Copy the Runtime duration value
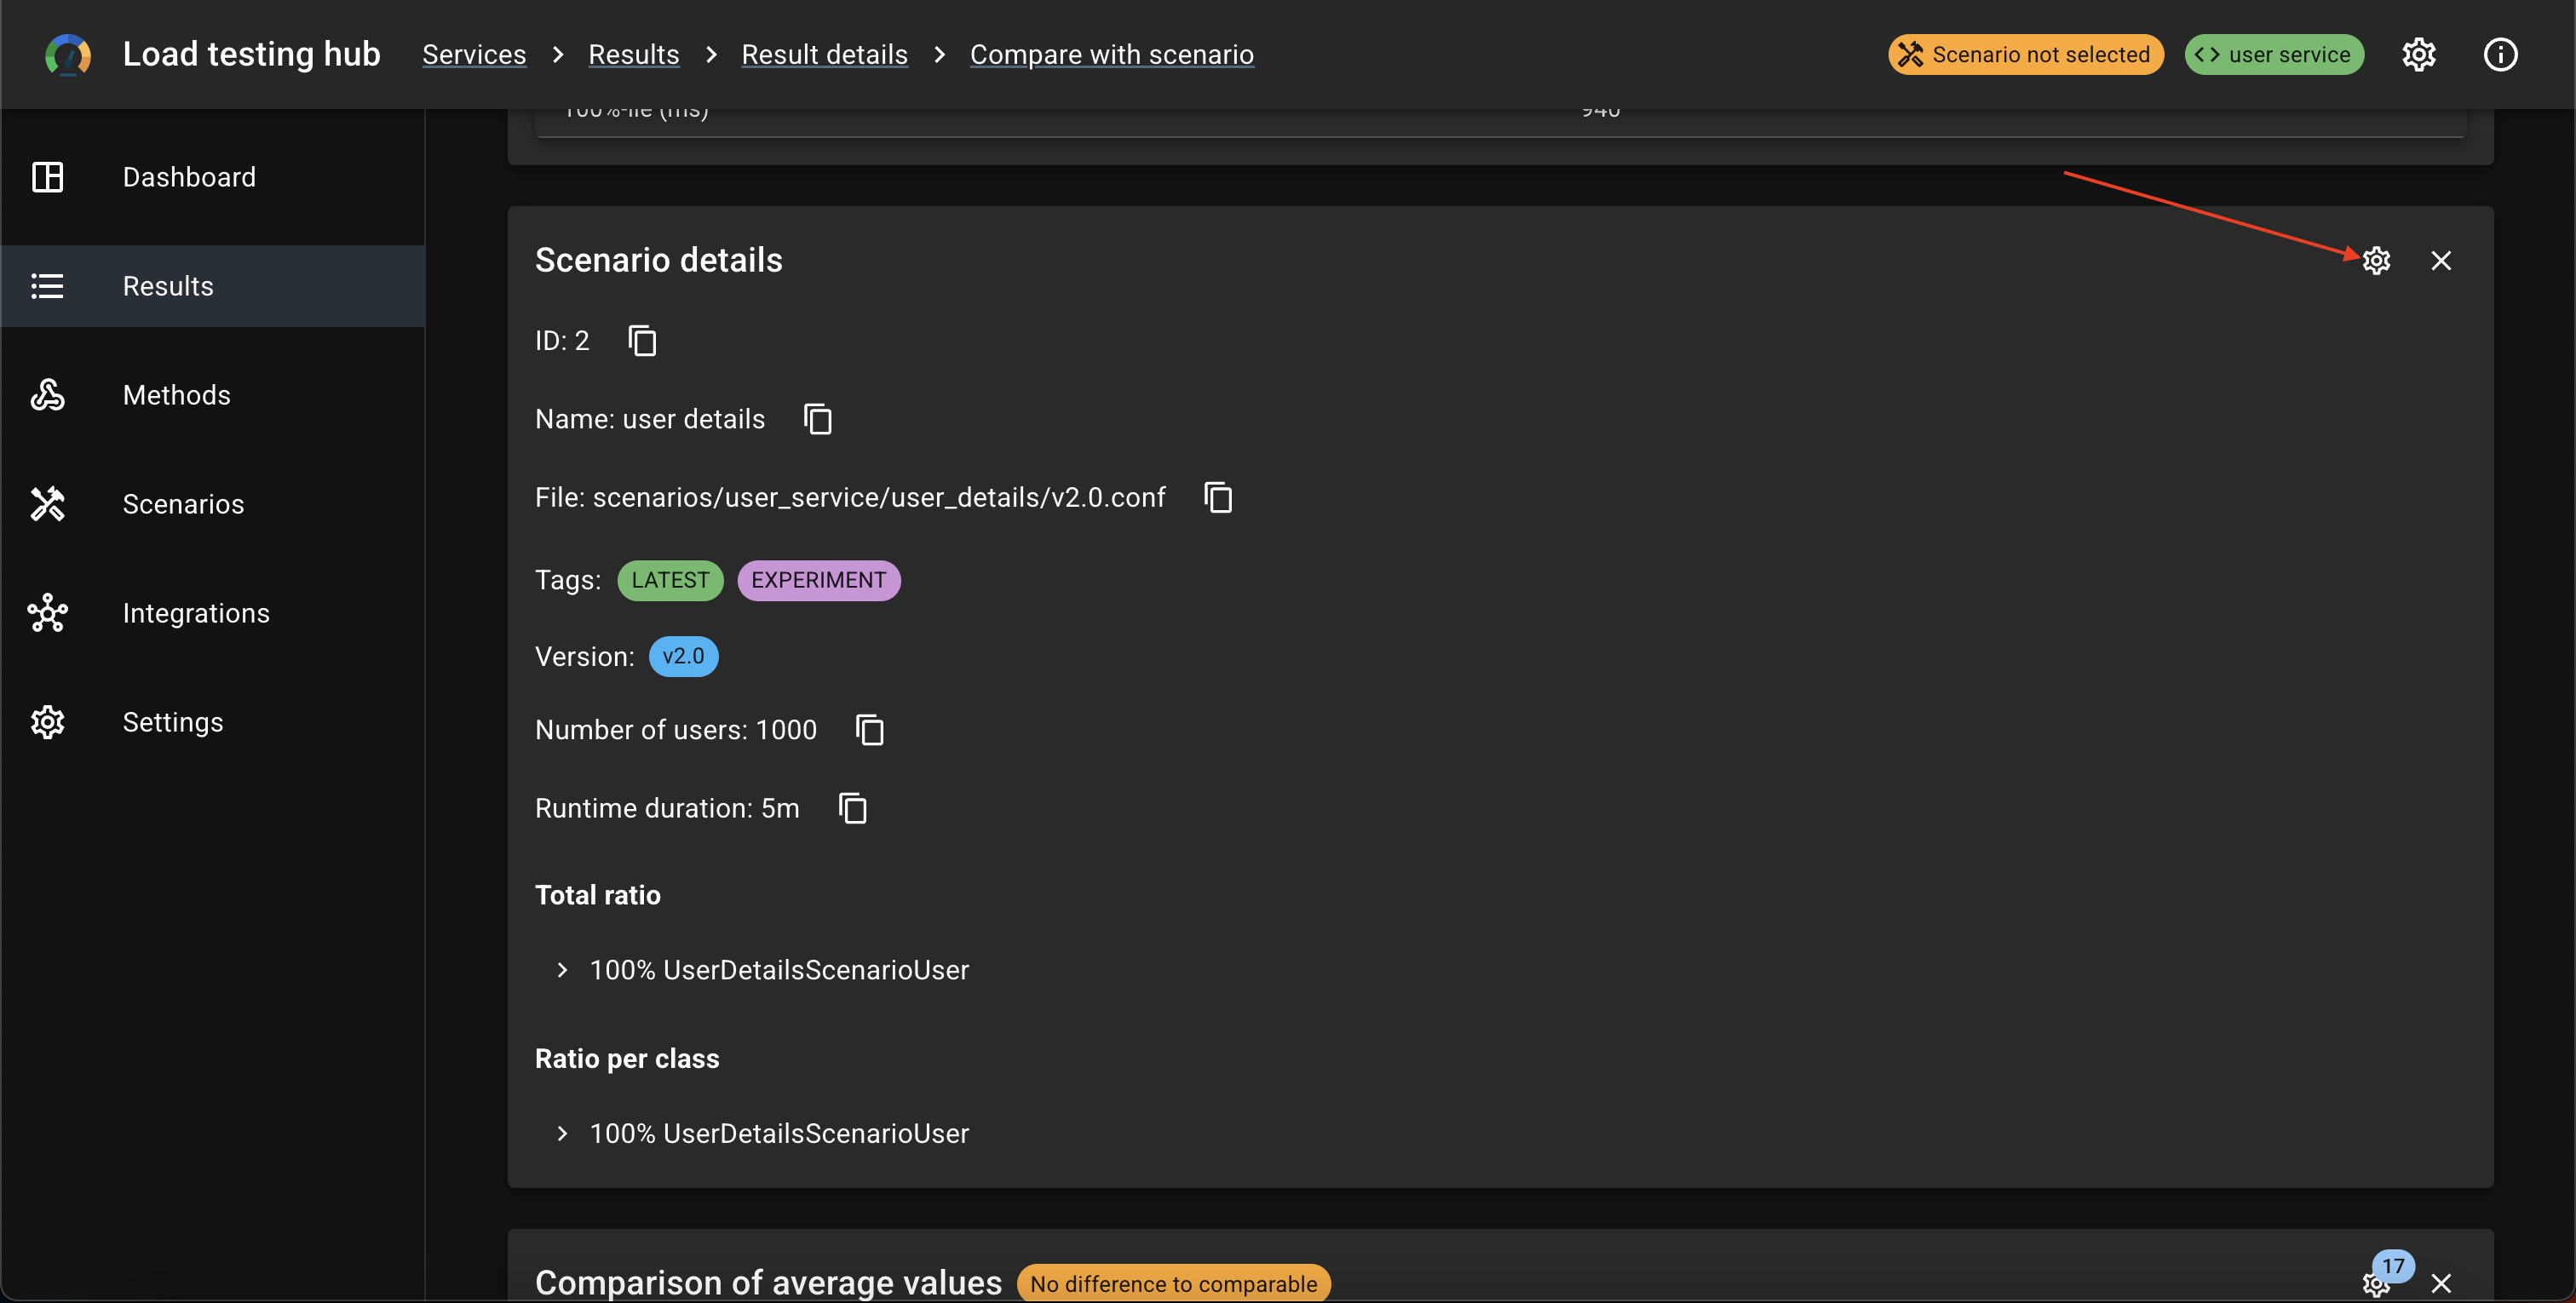Viewport: 2576px width, 1303px height. coord(853,808)
